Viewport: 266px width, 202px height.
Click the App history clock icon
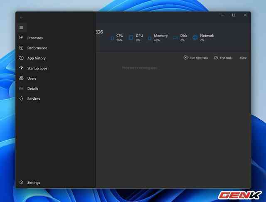point(21,58)
